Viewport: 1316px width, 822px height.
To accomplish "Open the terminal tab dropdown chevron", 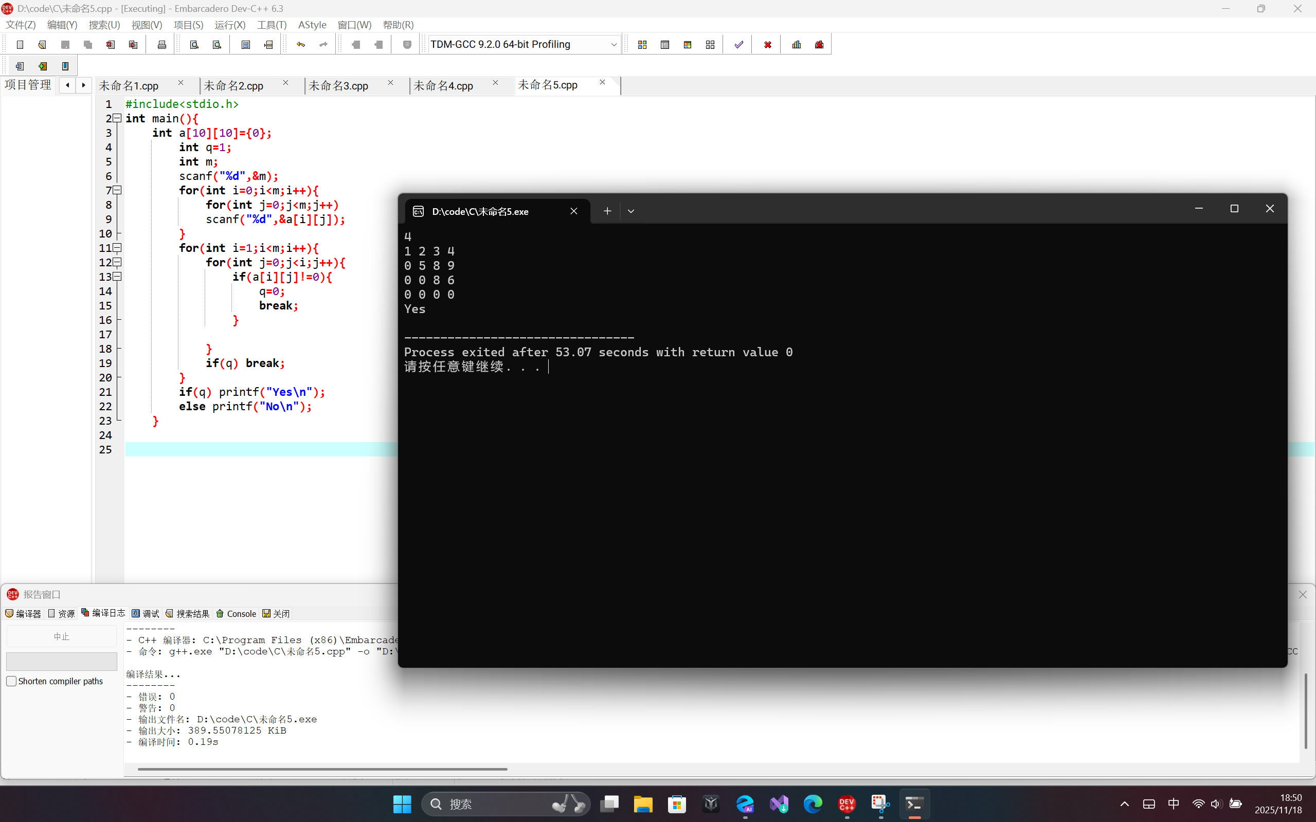I will tap(631, 211).
